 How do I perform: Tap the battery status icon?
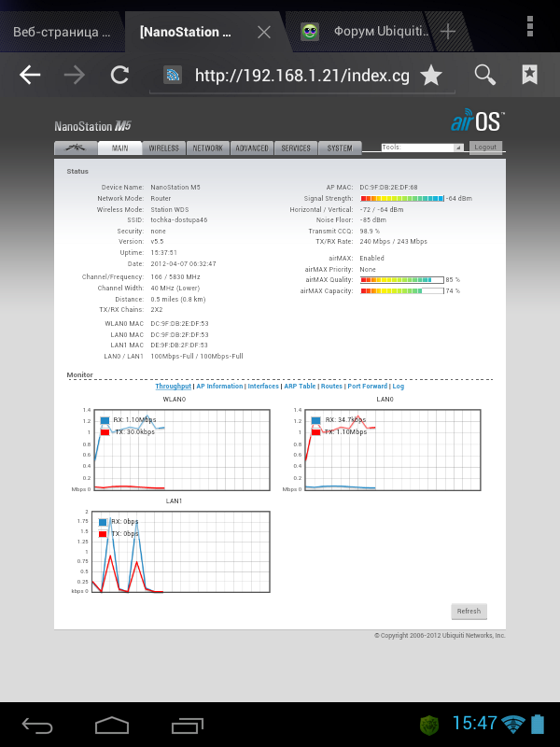coord(538,725)
